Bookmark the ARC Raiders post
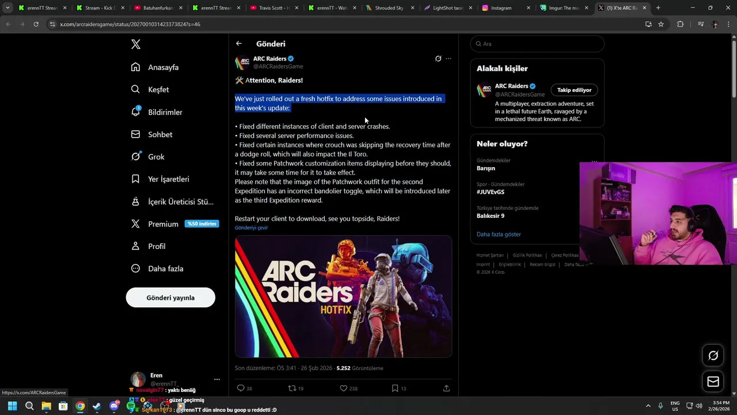This screenshot has width=737, height=415. 395,388
